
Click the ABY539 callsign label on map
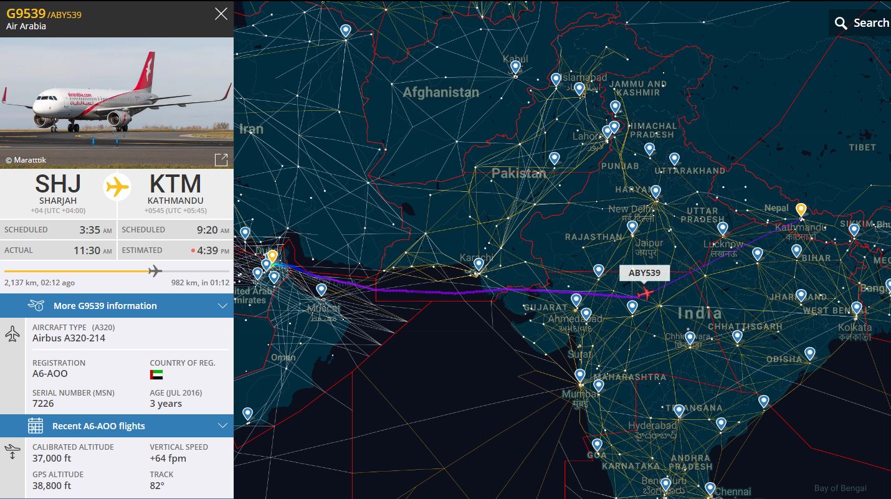pyautogui.click(x=644, y=273)
